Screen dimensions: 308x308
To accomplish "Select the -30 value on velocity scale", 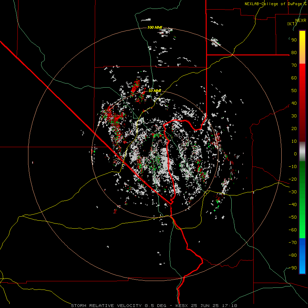I will [293, 192].
